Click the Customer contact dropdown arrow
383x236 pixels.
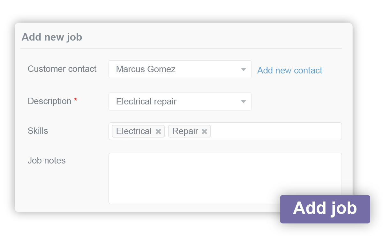point(244,70)
